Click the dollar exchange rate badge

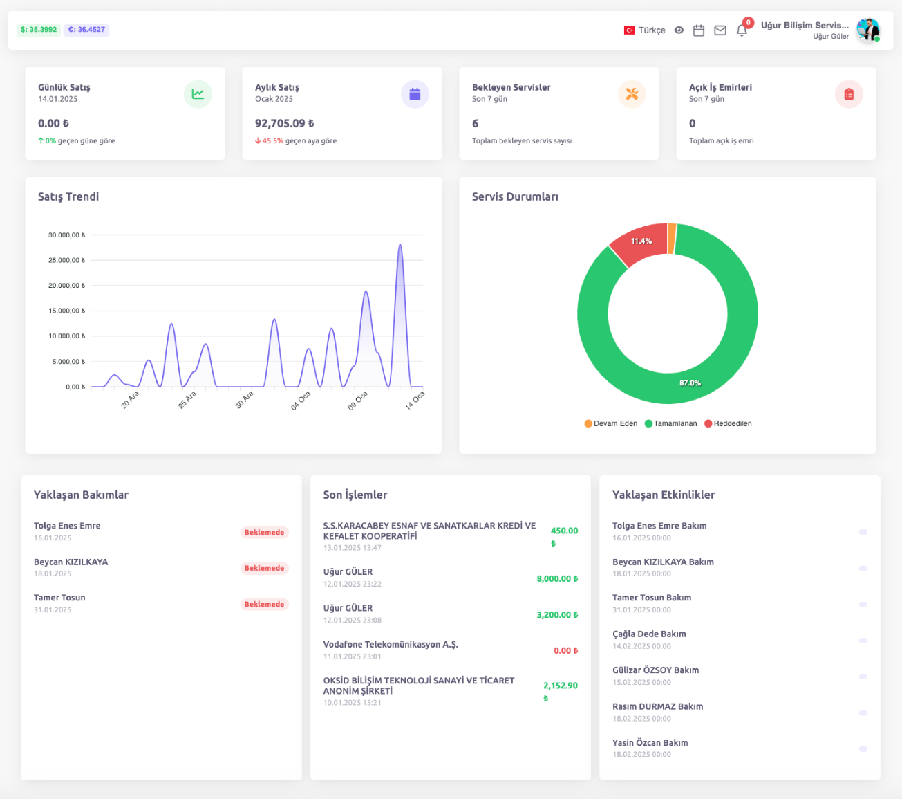pos(39,30)
